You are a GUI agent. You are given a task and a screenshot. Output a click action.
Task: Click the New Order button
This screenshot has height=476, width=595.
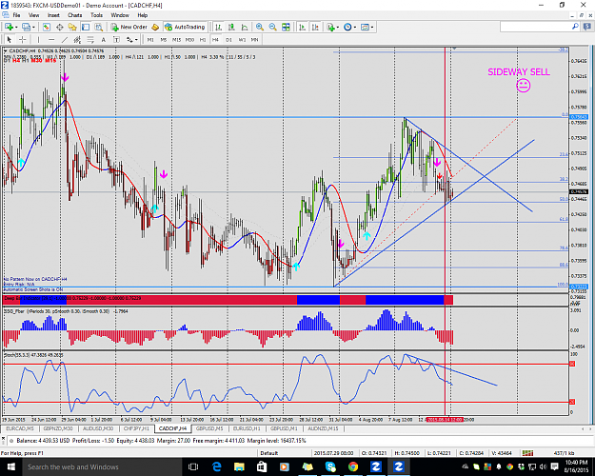[129, 27]
